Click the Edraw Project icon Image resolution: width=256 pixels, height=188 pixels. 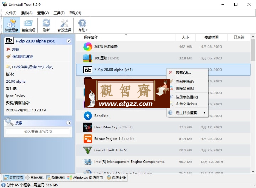(88, 139)
